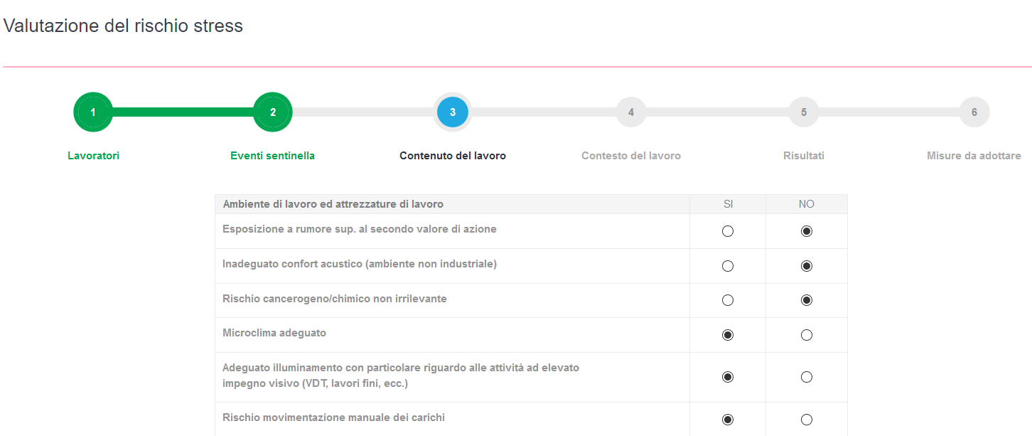The image size is (1032, 436).
Task: Choose NO for Esposizione a rumore
Action: (807, 231)
